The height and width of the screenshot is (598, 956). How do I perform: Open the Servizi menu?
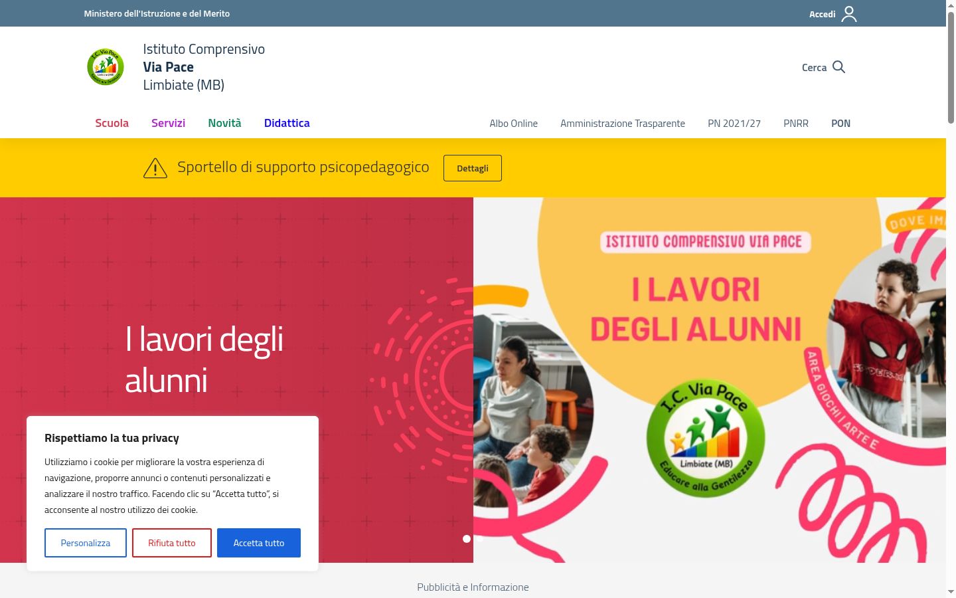(168, 123)
